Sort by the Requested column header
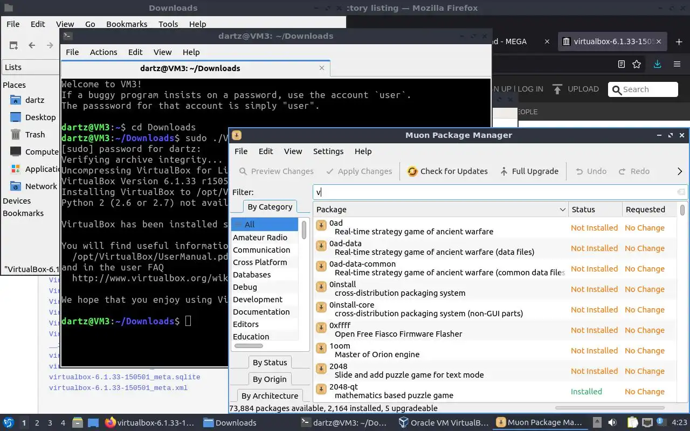690x431 pixels. point(648,210)
